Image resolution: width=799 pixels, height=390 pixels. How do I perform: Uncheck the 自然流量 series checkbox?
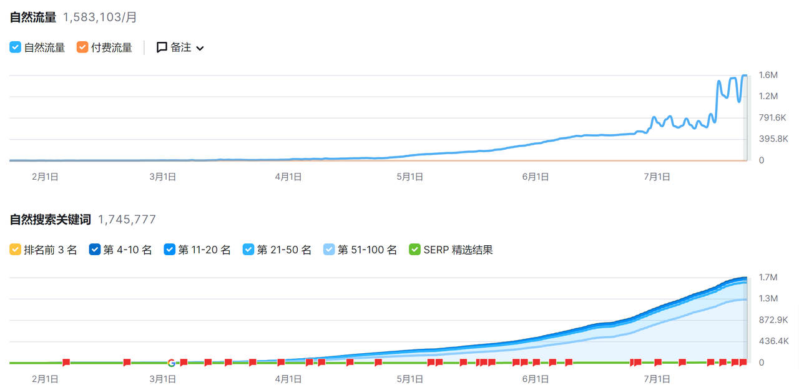pyautogui.click(x=16, y=47)
